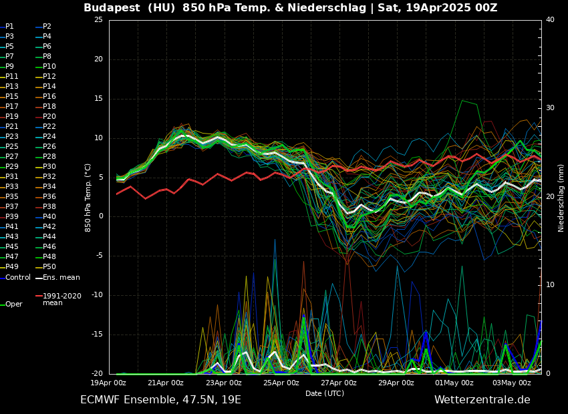This screenshot has height=414, width=568.
Task: Click the P25 legend label
Action: pos(12,147)
